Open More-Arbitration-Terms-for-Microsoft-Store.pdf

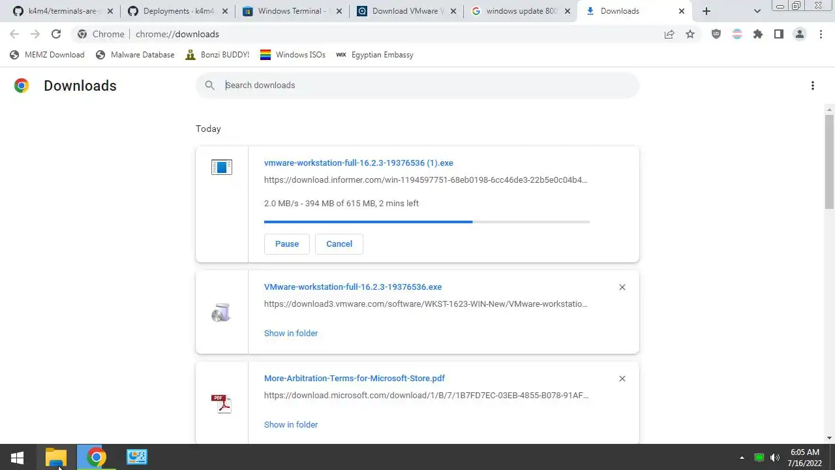tap(355, 379)
